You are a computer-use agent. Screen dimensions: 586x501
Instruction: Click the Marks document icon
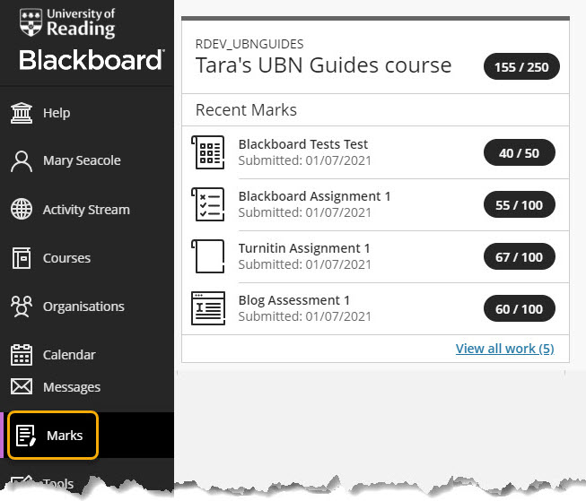point(26,436)
